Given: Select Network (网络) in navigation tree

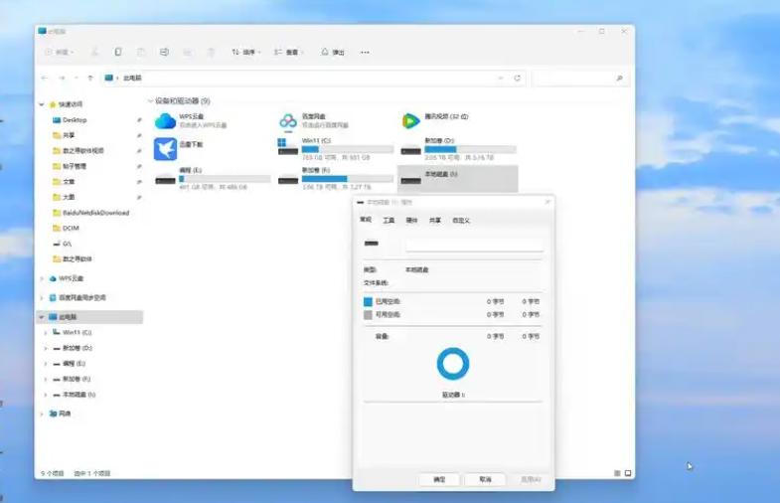Looking at the screenshot, I should [65, 414].
